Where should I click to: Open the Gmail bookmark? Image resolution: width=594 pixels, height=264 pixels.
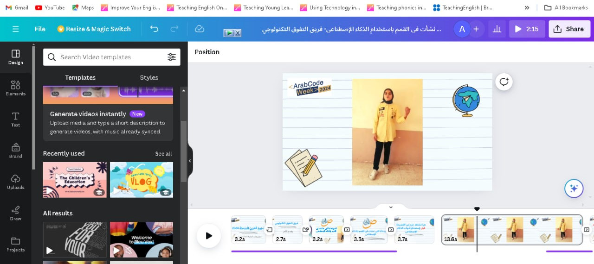[17, 7]
